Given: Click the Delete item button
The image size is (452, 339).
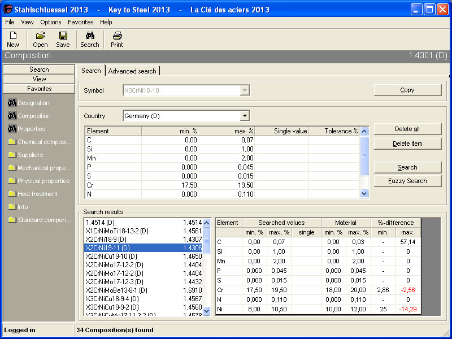Looking at the screenshot, I should [x=407, y=144].
